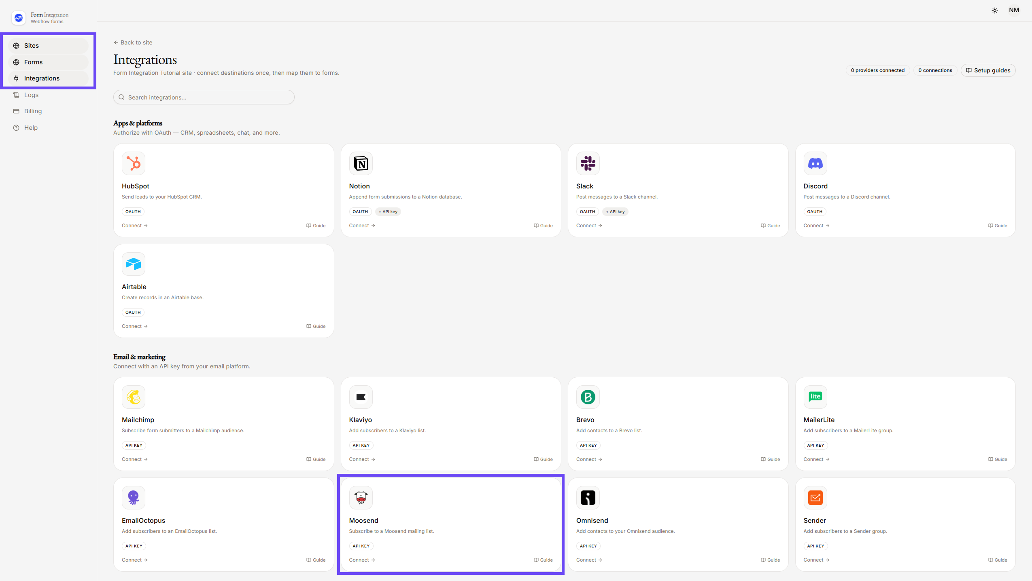The height and width of the screenshot is (581, 1032).
Task: Connect the Slack integration
Action: [x=589, y=226]
